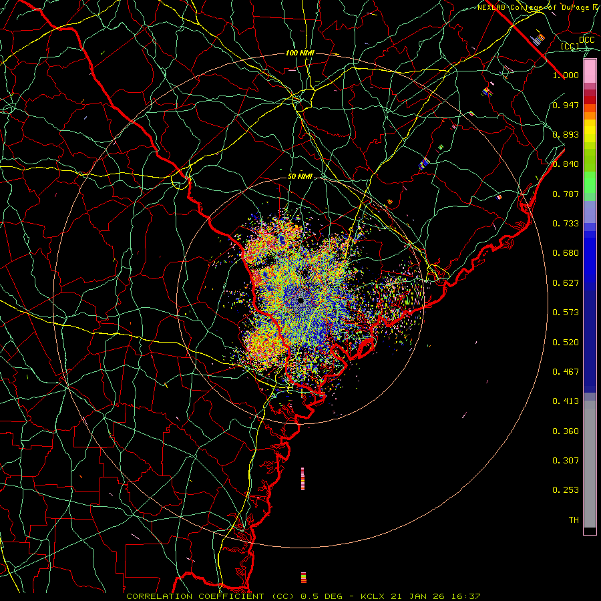Viewport: 601px width, 601px height.
Task: Click the 0.360 scale value
Action: click(x=566, y=431)
